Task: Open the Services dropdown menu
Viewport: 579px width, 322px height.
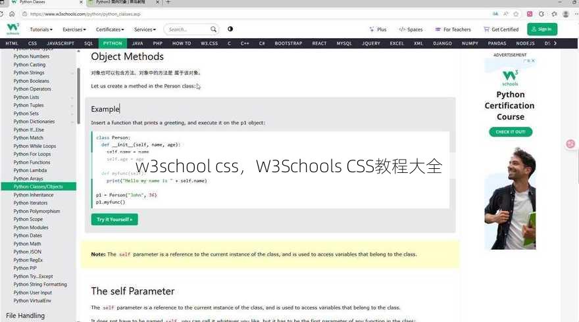Action: (145, 30)
